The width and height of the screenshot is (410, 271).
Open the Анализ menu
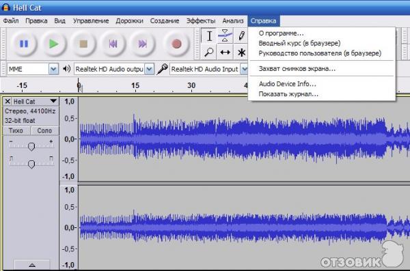coord(233,21)
